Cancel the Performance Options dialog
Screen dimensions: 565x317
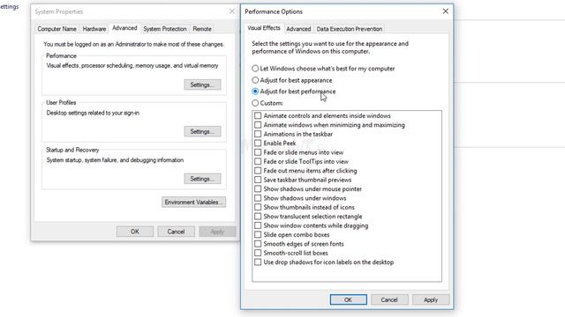tap(389, 299)
